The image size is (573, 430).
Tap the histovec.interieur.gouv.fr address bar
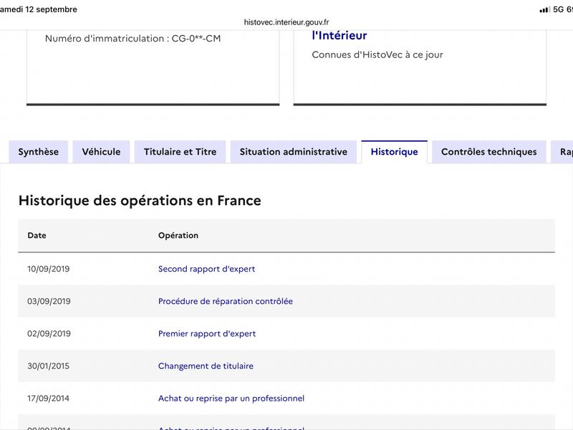coord(286,22)
